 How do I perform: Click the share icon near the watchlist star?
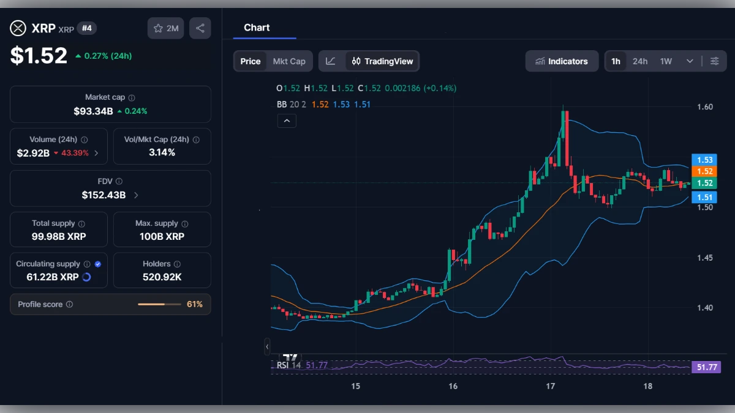pyautogui.click(x=200, y=28)
